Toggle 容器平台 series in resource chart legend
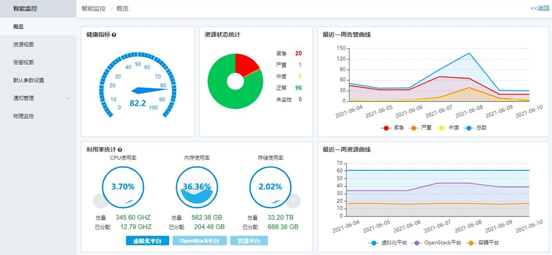 [482, 243]
